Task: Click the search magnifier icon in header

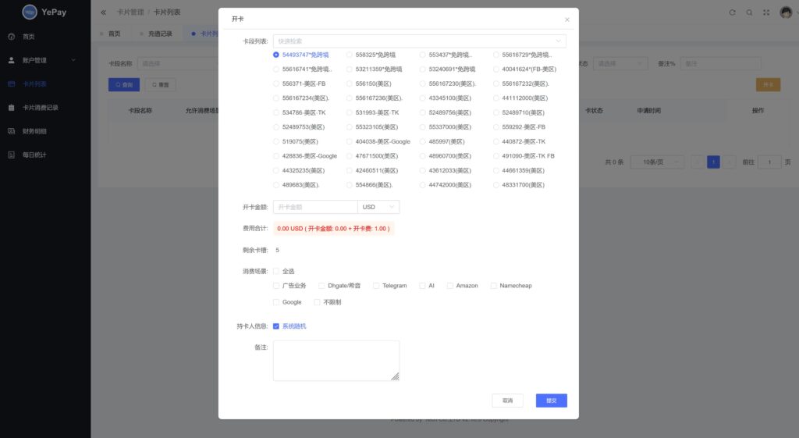Action: [749, 12]
